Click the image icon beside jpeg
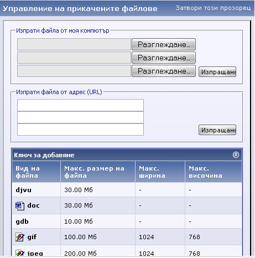The image size is (255, 258). point(20,253)
